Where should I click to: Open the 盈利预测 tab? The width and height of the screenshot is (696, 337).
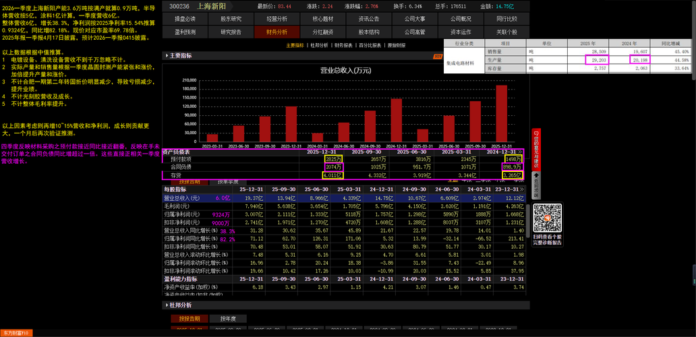[x=185, y=32]
